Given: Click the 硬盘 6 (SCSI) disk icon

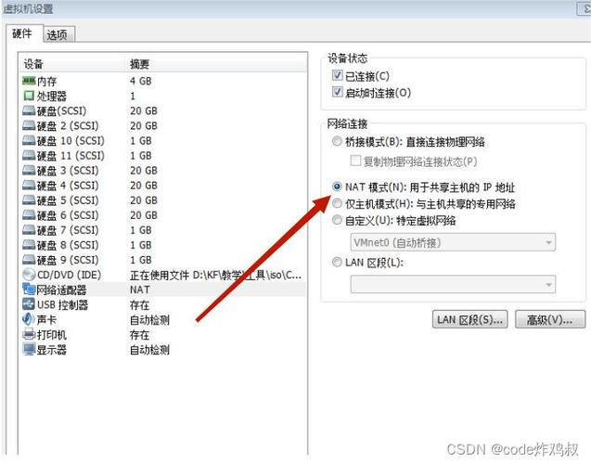Looking at the screenshot, I should pos(29,215).
